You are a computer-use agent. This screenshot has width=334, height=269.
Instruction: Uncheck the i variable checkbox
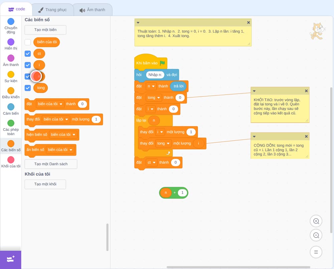tap(28, 65)
